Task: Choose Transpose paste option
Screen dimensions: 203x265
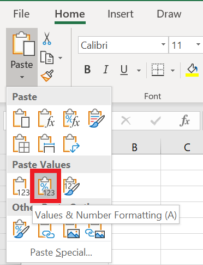Action: tap(71, 143)
